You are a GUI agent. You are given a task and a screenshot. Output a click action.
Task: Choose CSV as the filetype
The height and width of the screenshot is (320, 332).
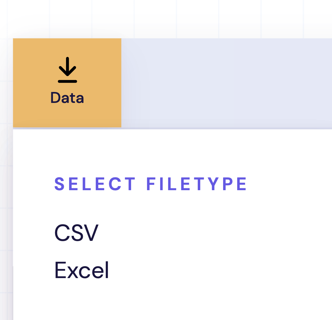tap(76, 233)
